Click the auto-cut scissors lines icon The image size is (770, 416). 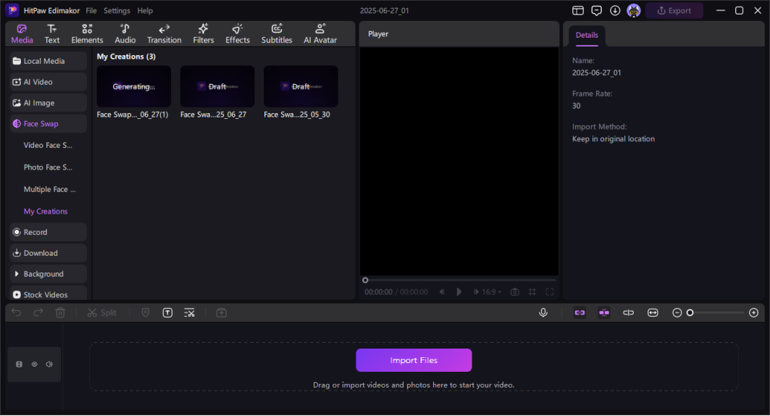[x=190, y=313]
